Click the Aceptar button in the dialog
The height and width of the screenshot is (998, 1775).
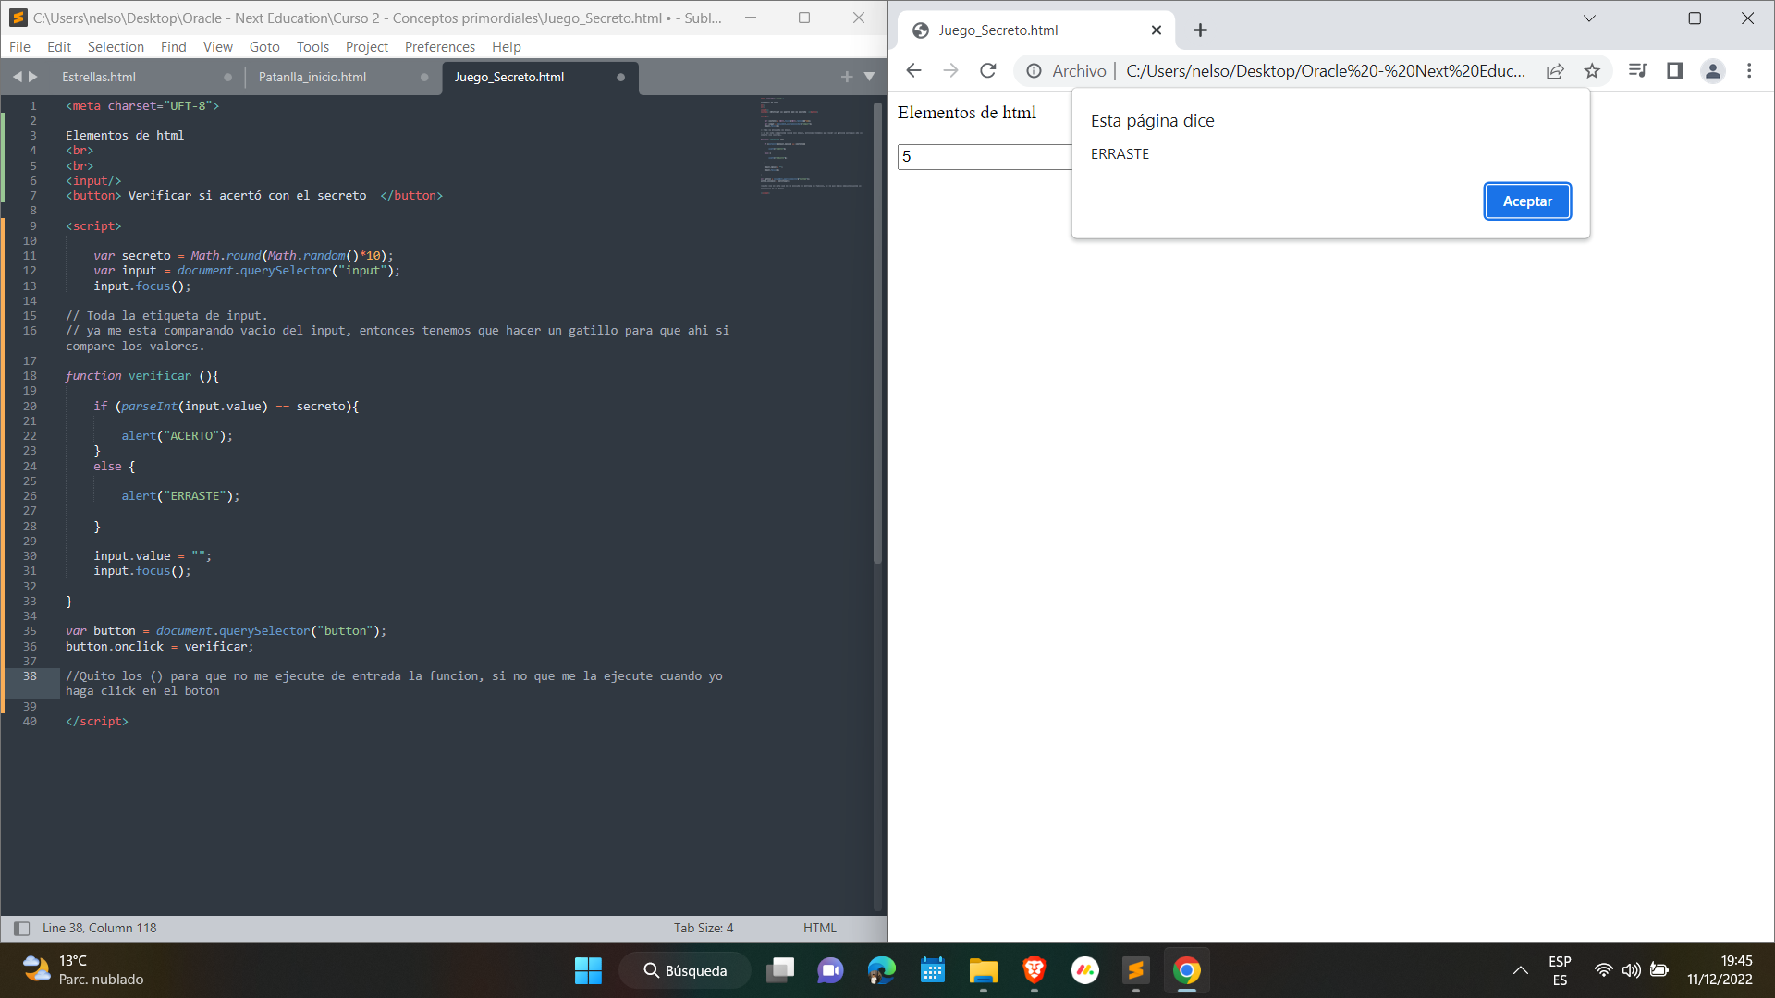point(1526,200)
